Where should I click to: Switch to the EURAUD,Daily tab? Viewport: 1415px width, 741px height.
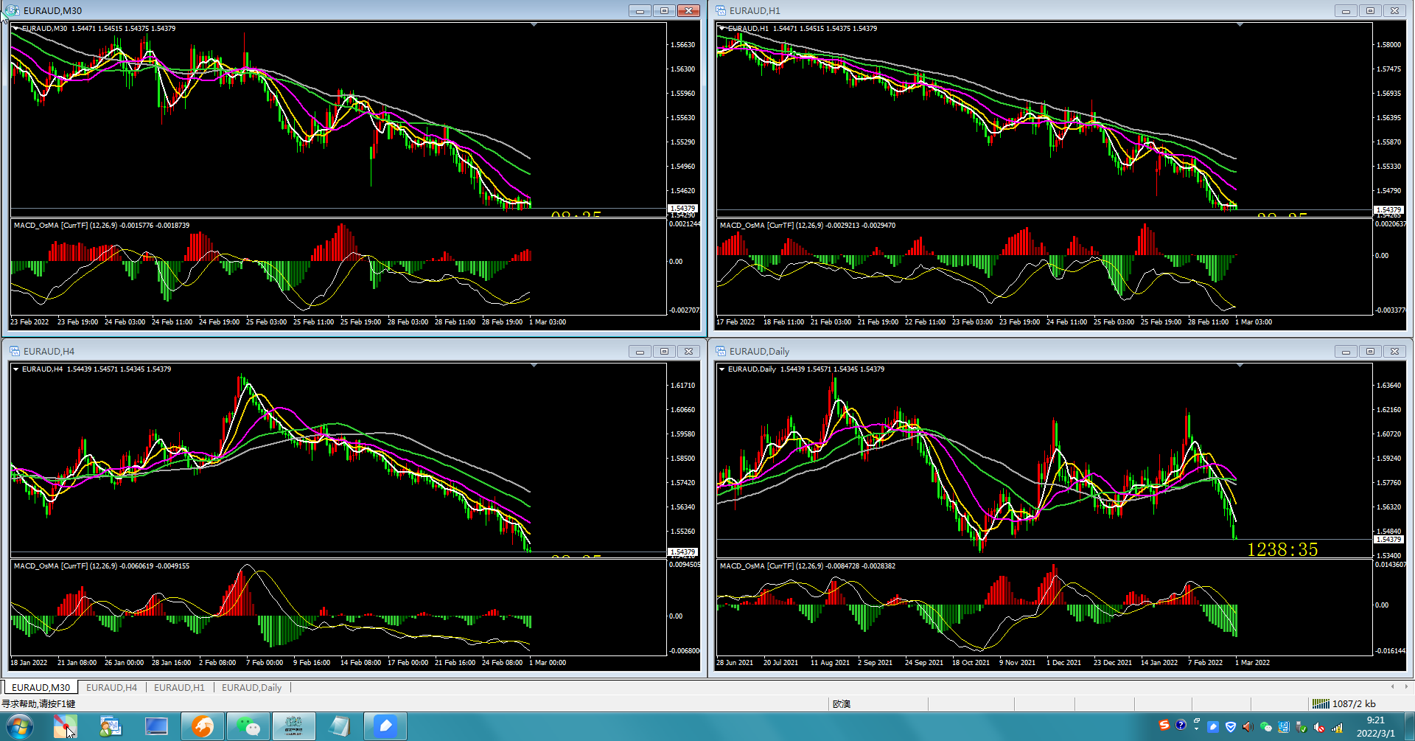click(x=251, y=687)
